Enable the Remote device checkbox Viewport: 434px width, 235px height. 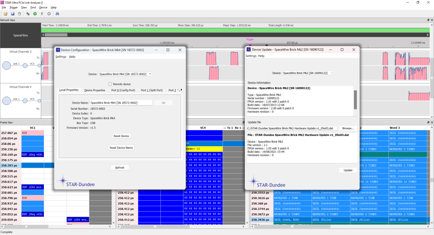(110, 84)
